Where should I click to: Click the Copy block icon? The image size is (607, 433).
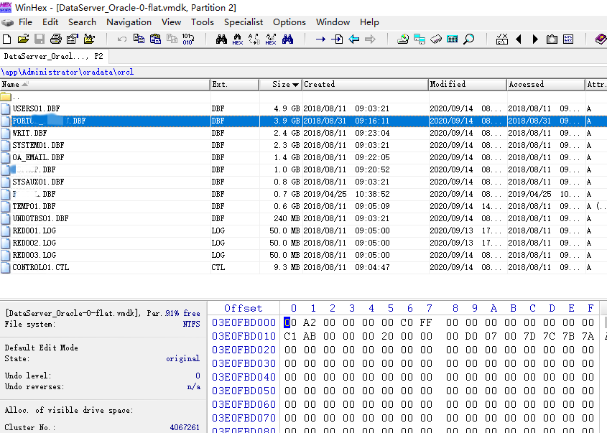(x=139, y=39)
